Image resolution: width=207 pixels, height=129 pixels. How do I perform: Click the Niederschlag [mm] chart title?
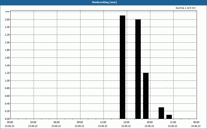click(104, 2)
